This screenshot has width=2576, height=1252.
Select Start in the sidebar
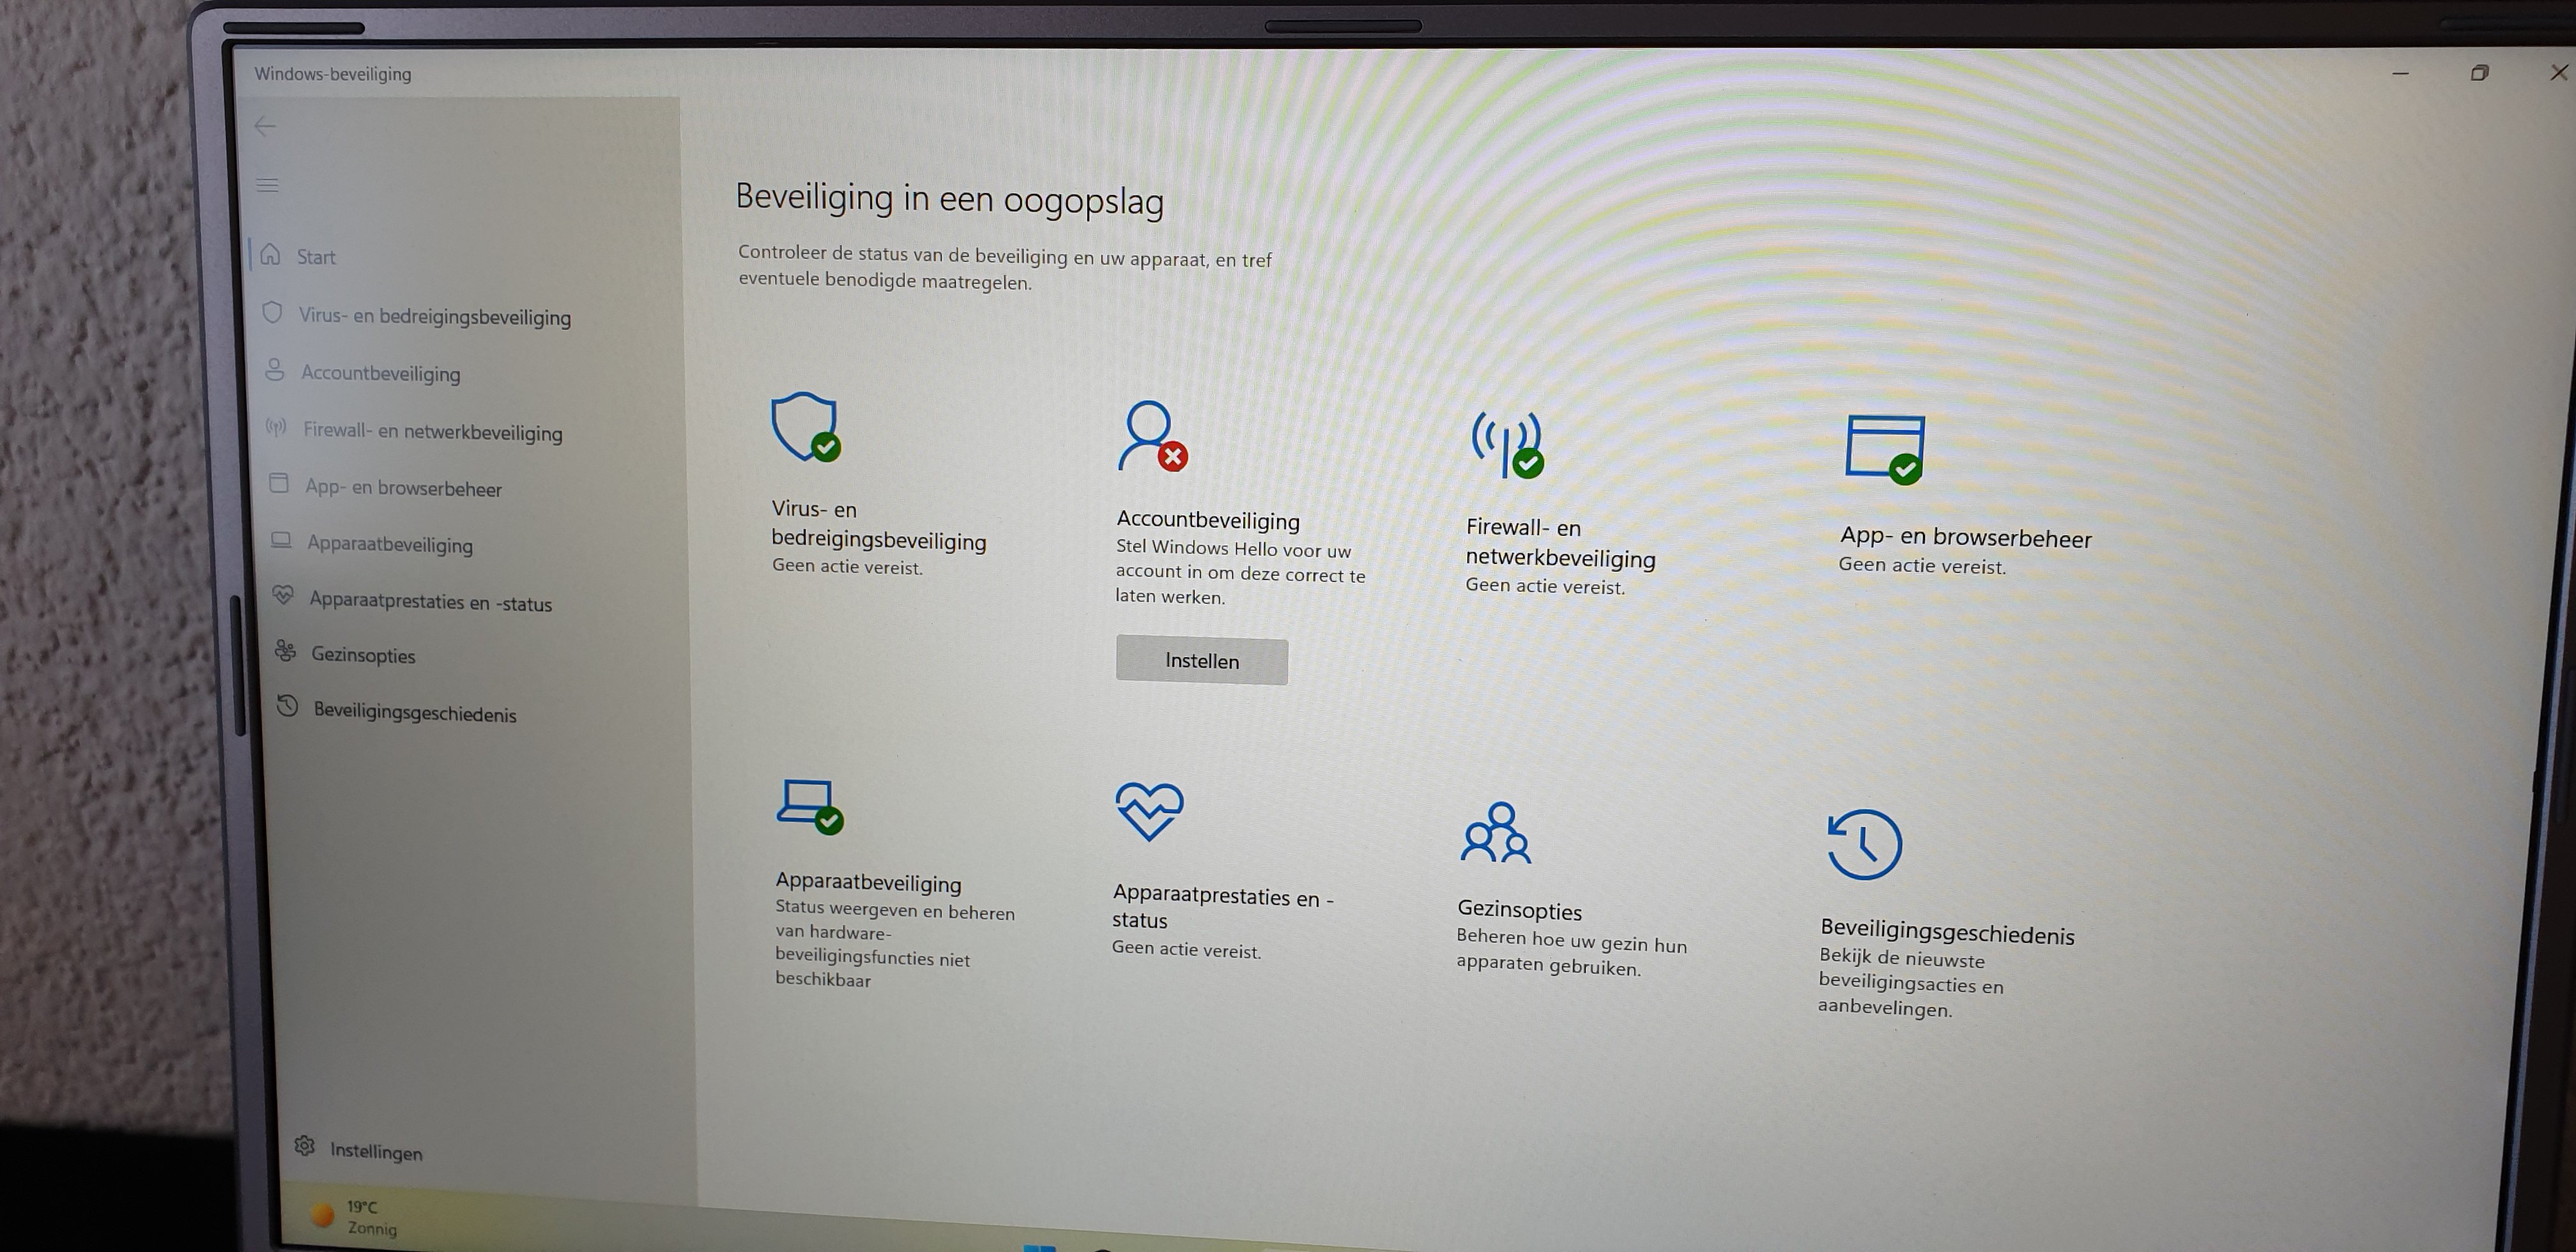pyautogui.click(x=315, y=257)
